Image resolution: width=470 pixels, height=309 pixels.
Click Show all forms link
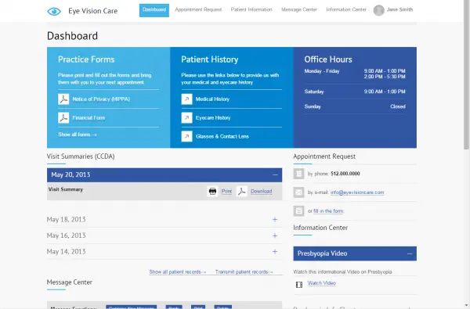click(x=78, y=135)
